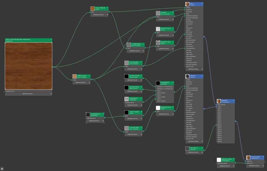267x171 pixels.
Task: Select the Coat glossiness slot on the Base node
Action: pyautogui.click(x=194, y=48)
